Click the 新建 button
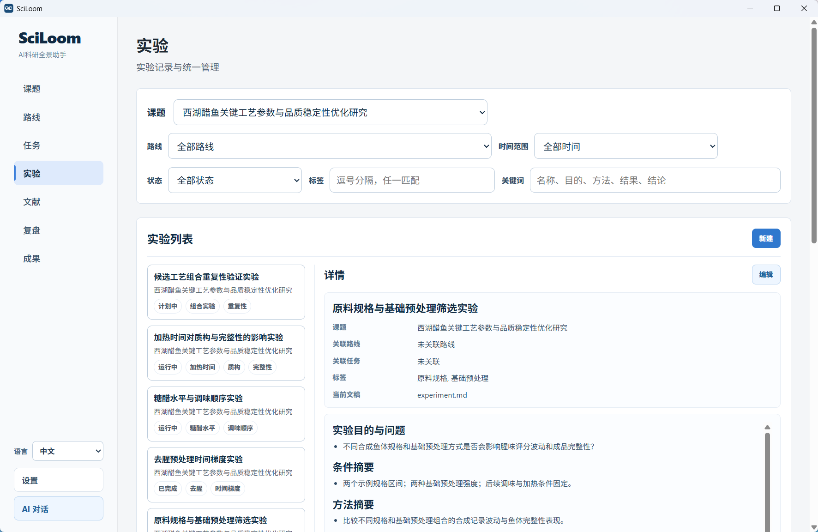The width and height of the screenshot is (818, 532). tap(766, 238)
